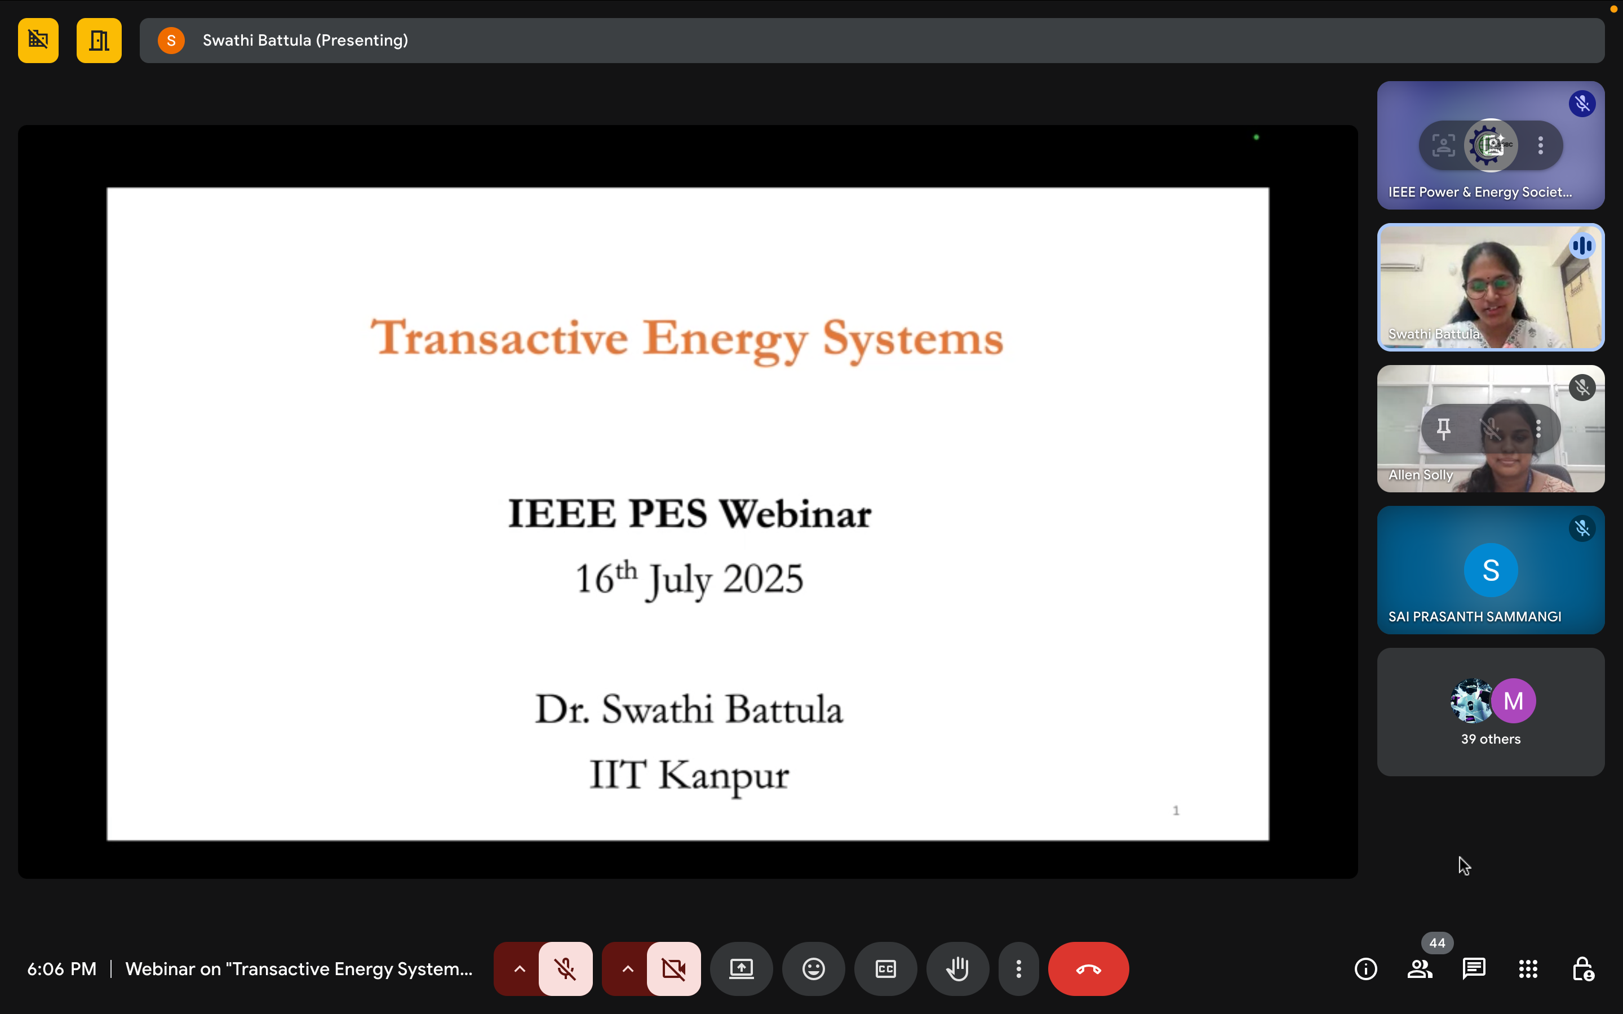1623x1014 pixels.
Task: Click the backgrounds effect icon on IEEE tile
Action: click(x=1493, y=145)
